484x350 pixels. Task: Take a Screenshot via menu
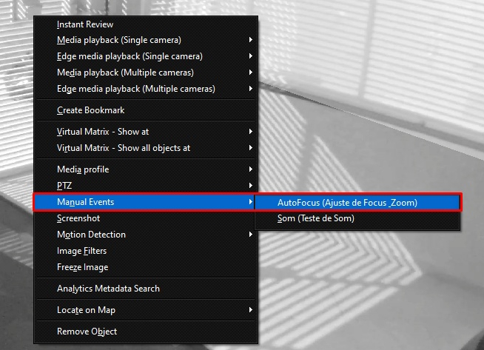[x=146, y=218]
